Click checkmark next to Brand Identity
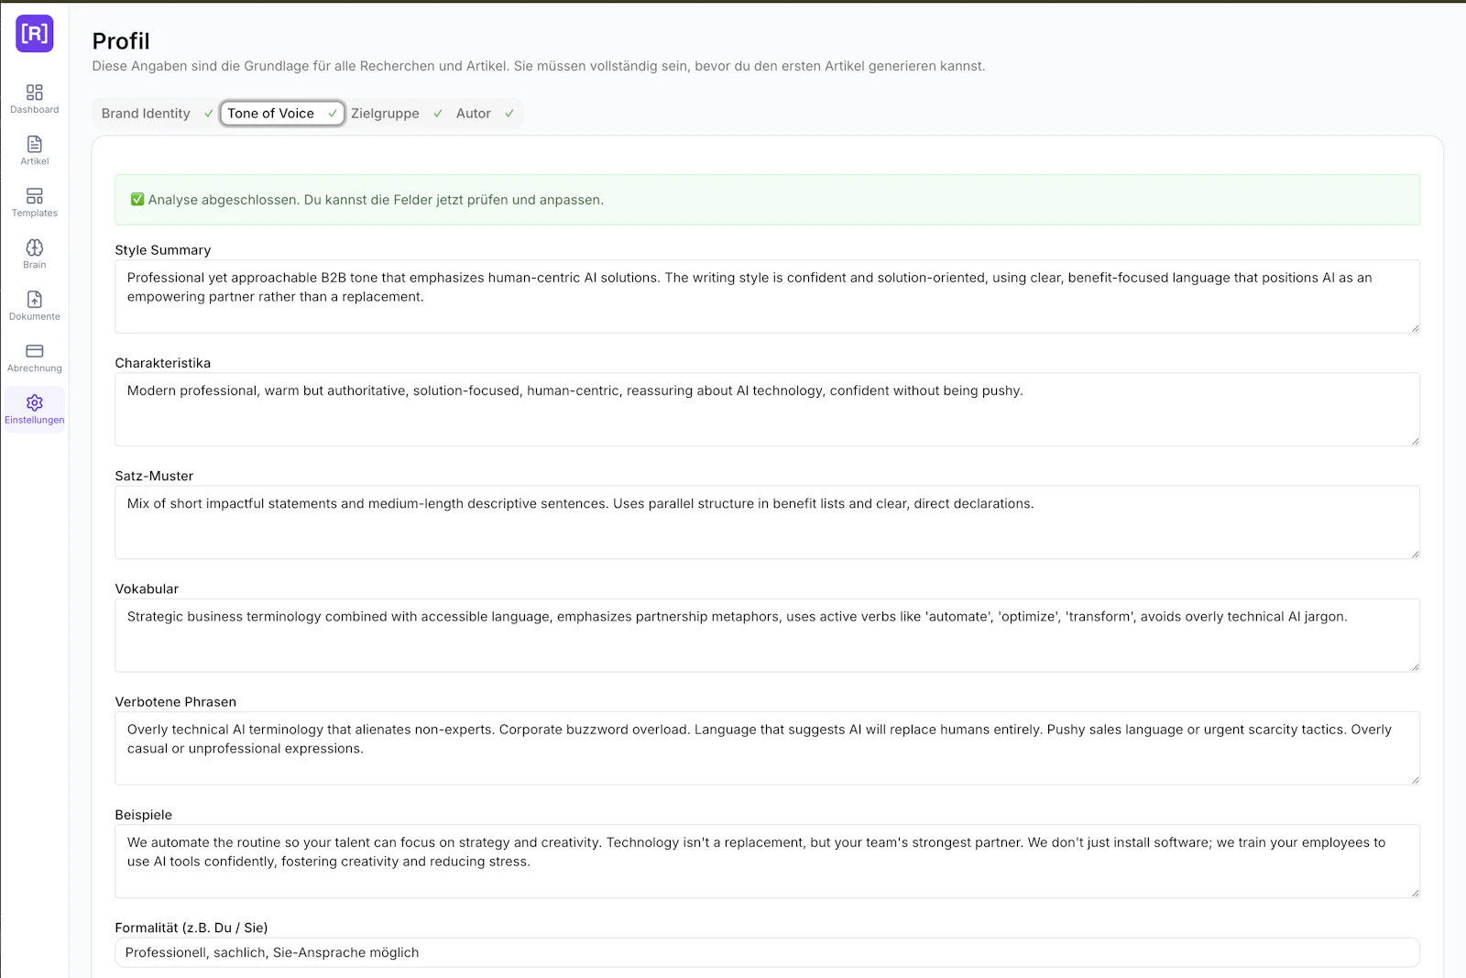Viewport: 1466px width, 978px height. 209,114
